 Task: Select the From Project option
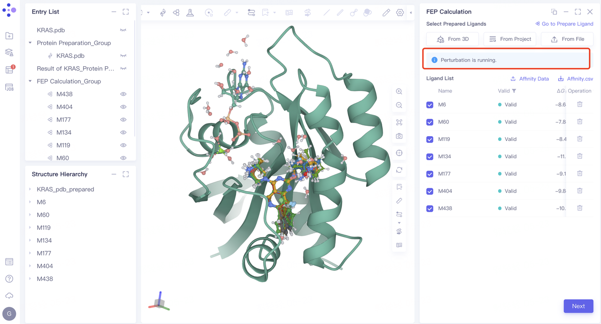[510, 39]
